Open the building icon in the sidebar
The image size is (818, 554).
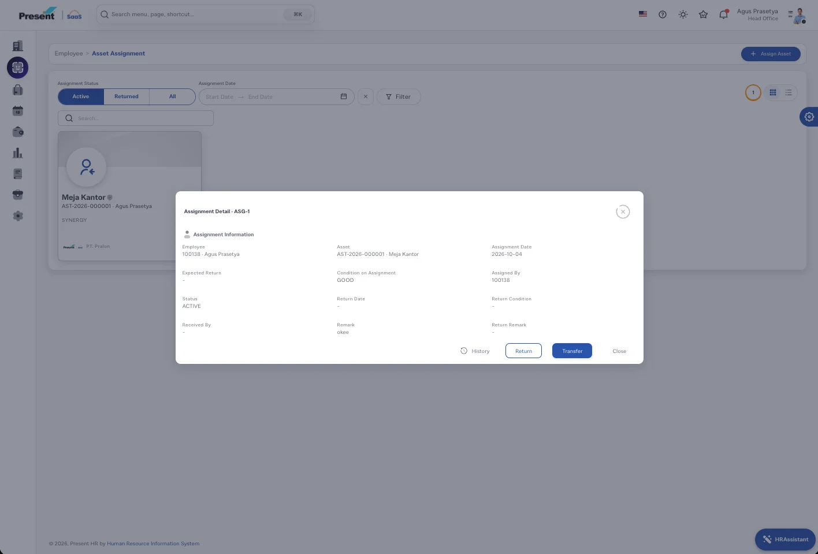pos(18,46)
